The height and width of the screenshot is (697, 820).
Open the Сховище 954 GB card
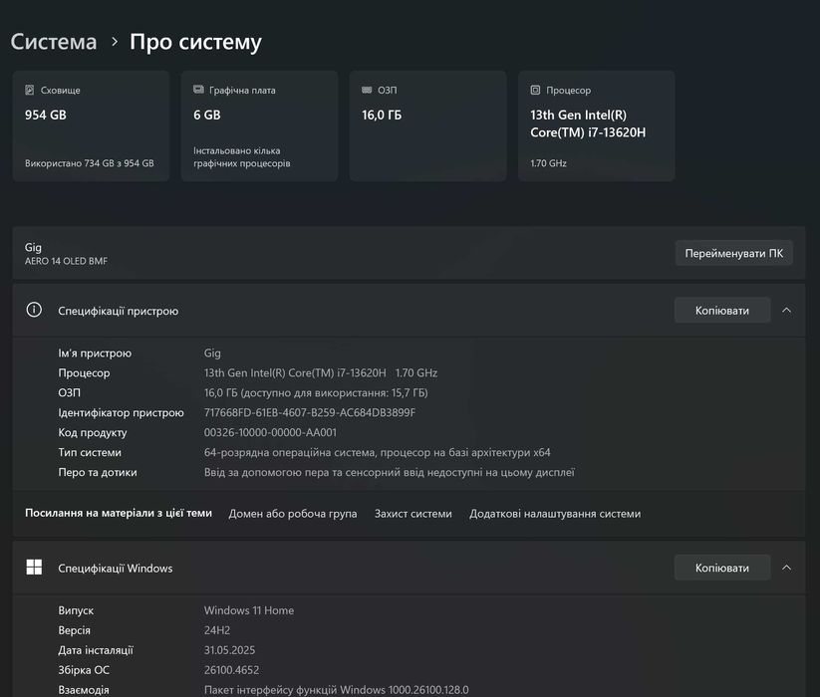click(91, 125)
